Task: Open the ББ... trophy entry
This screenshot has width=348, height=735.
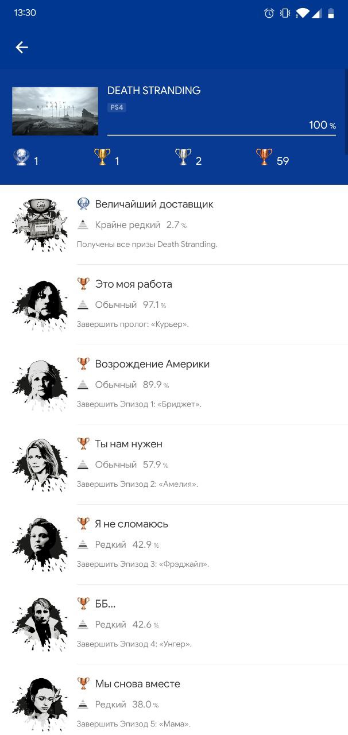Action: coord(174,624)
